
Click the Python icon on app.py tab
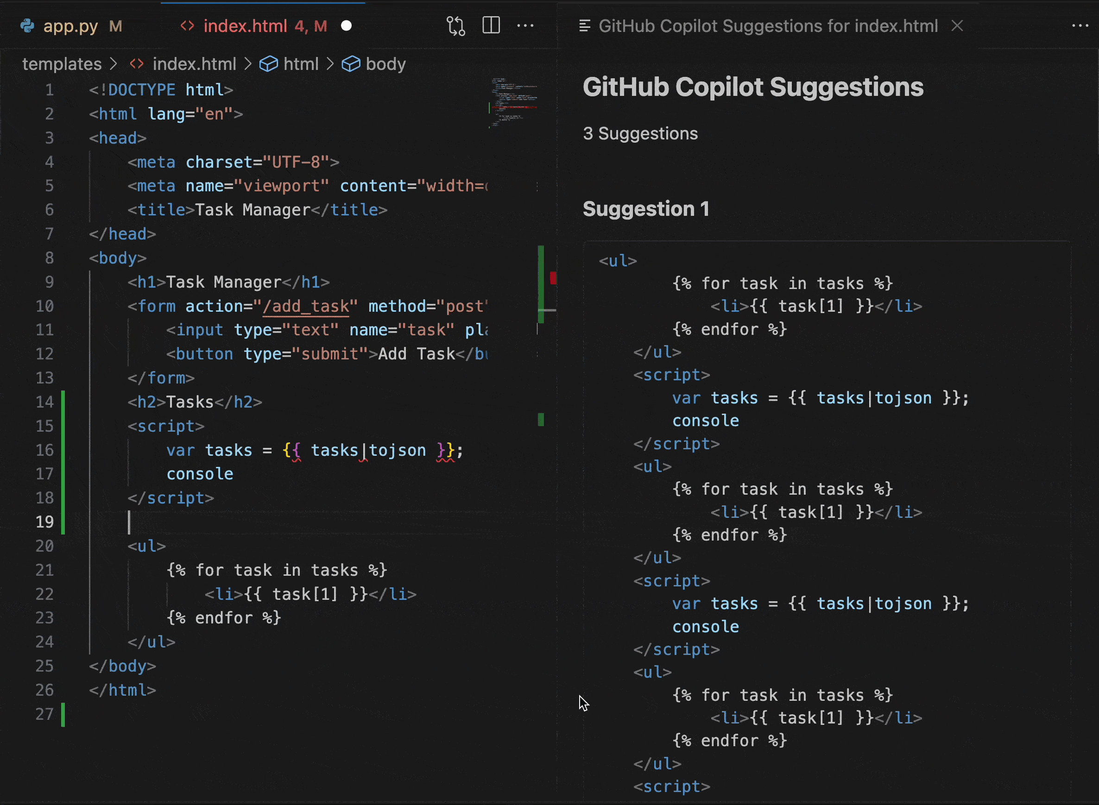click(x=28, y=26)
